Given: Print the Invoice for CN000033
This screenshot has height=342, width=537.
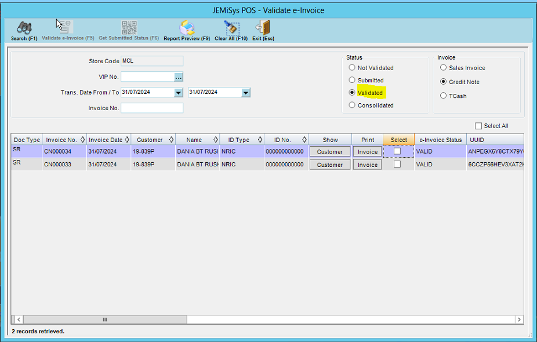Looking at the screenshot, I should tap(367, 164).
